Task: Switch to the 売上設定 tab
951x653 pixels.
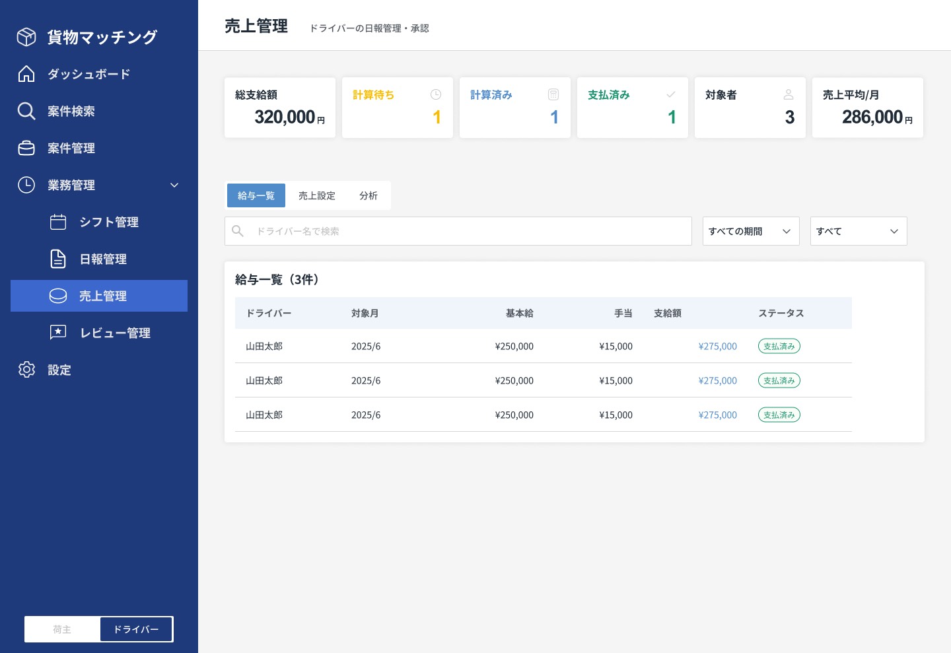Action: click(x=317, y=195)
